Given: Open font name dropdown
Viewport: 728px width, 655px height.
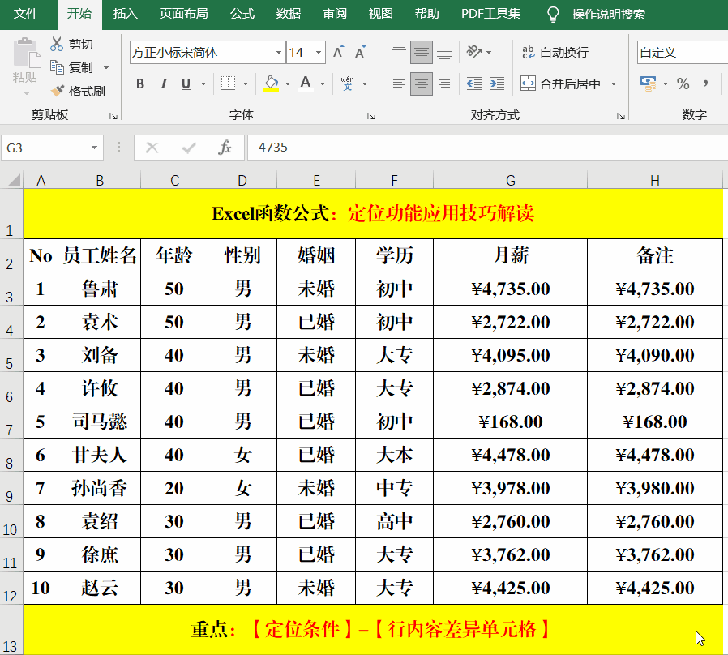Looking at the screenshot, I should tap(279, 53).
